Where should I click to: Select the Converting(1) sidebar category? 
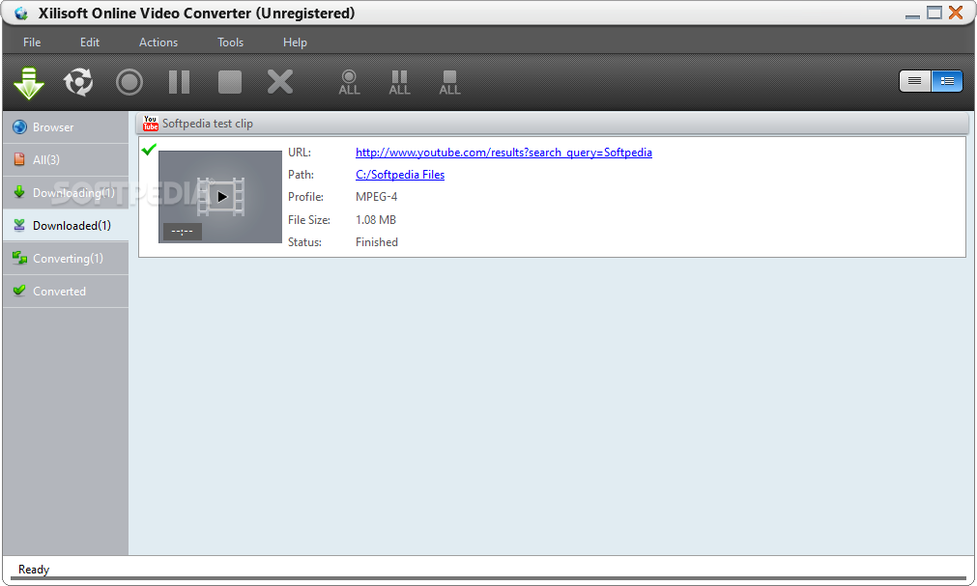pyautogui.click(x=66, y=259)
